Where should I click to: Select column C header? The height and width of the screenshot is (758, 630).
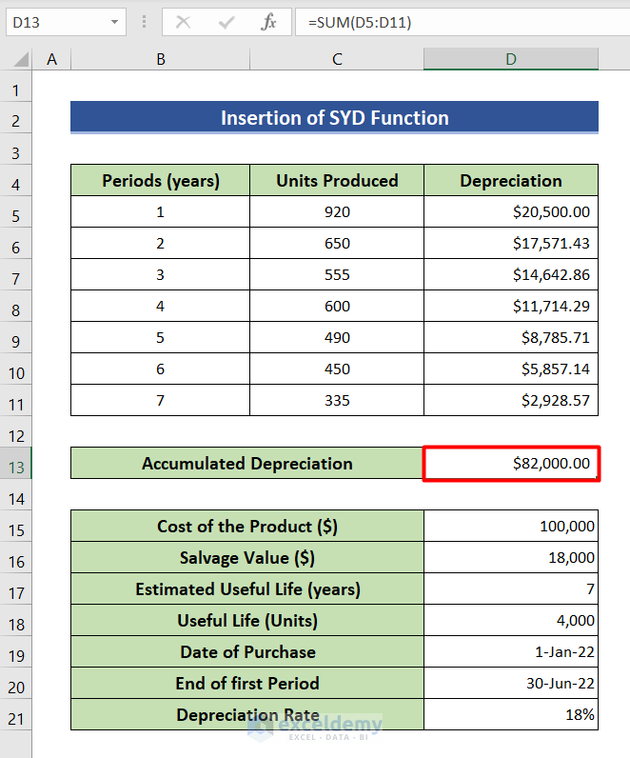pyautogui.click(x=337, y=59)
